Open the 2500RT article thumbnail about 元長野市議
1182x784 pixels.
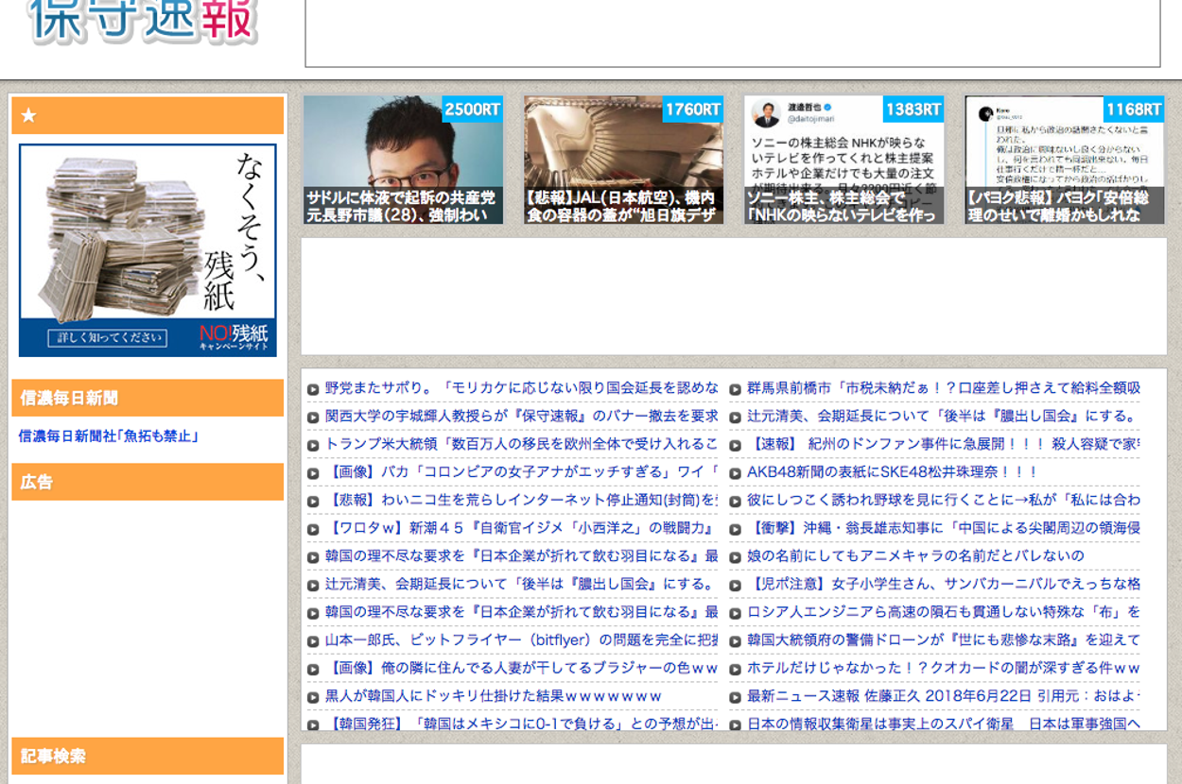pyautogui.click(x=403, y=160)
